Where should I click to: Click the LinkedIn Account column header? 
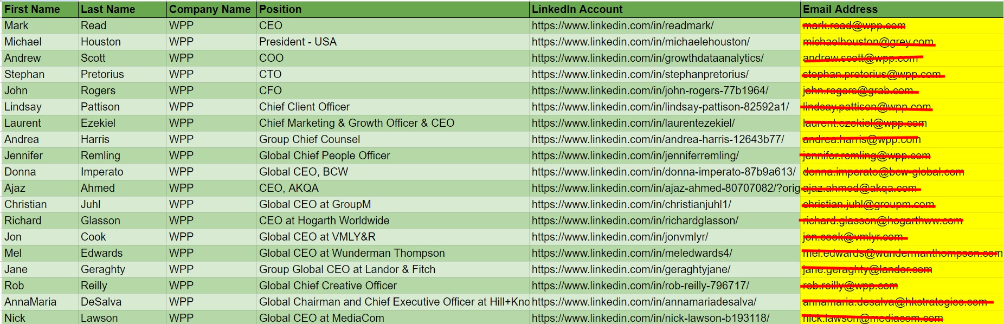point(577,9)
